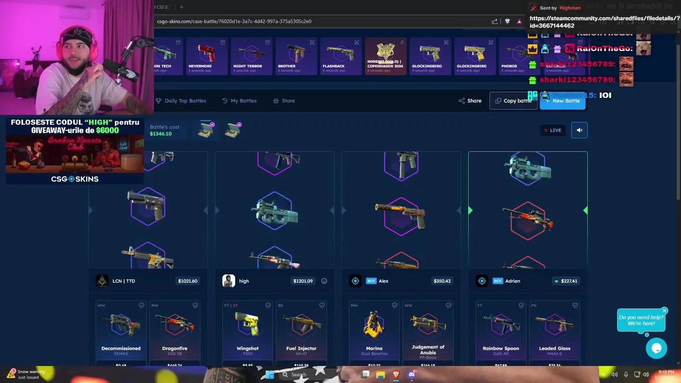The image size is (681, 383).
Task: Click the shield check on Rainbow Spoon card
Action: (x=521, y=305)
